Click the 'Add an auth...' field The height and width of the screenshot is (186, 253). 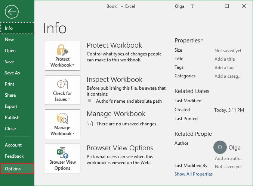coord(229,158)
